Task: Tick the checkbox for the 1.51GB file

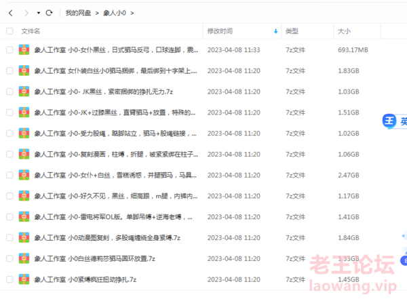Action: pyautogui.click(x=9, y=113)
